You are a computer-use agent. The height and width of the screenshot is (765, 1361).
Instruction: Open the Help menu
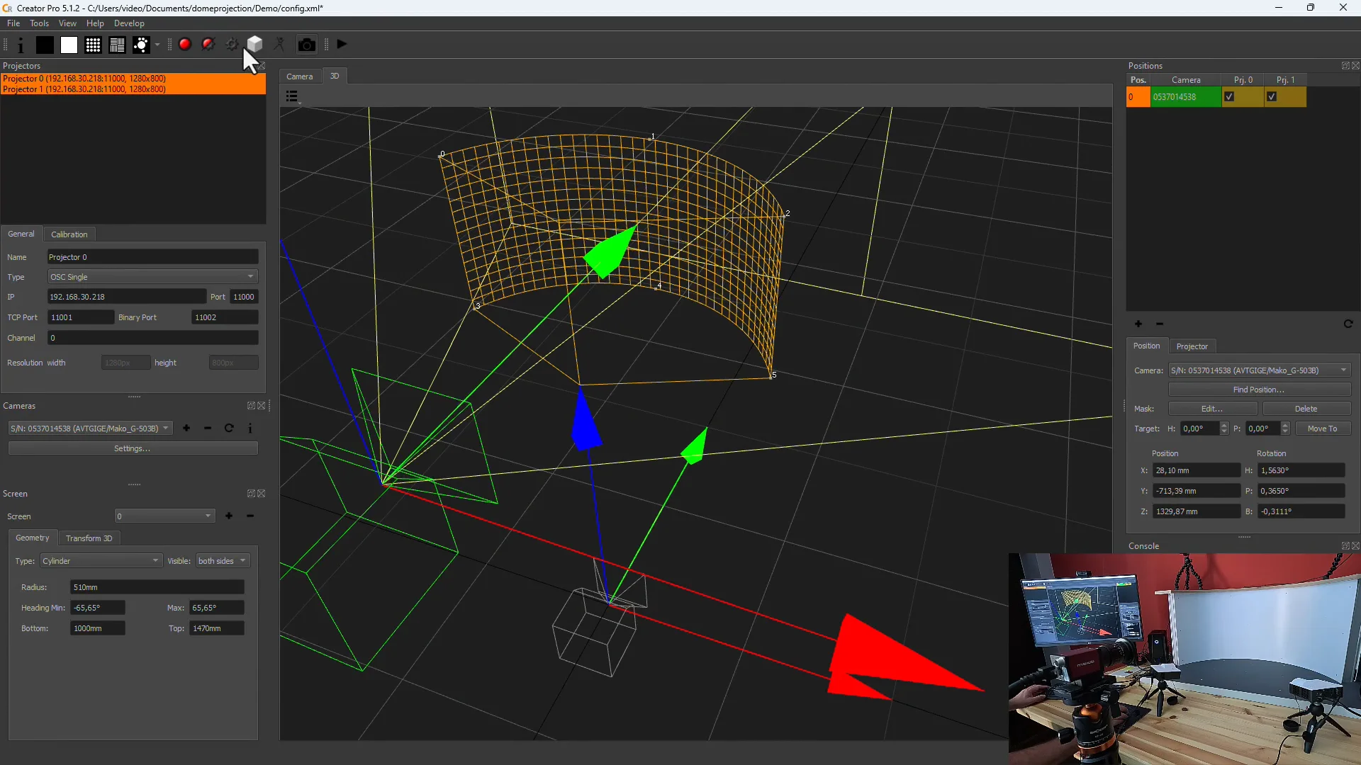(x=95, y=23)
